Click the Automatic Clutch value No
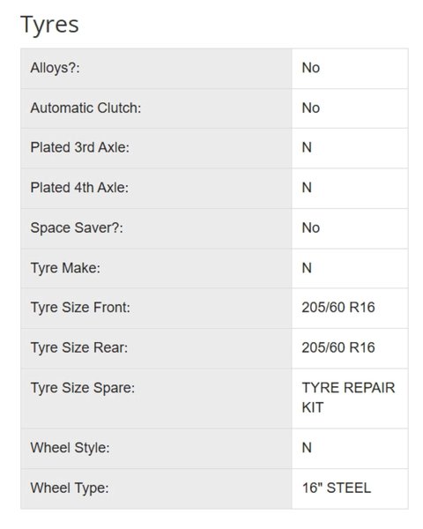Viewport: 423px width, 529px height. tap(311, 108)
